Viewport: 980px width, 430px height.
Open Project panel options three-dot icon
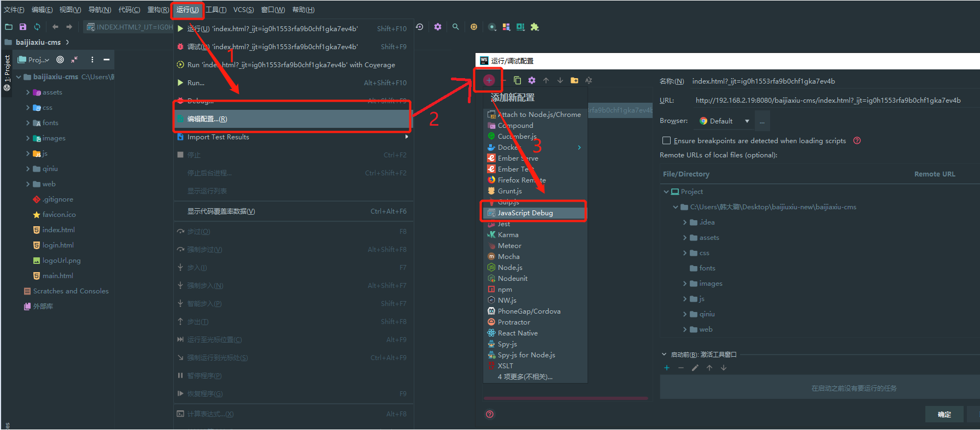point(92,60)
